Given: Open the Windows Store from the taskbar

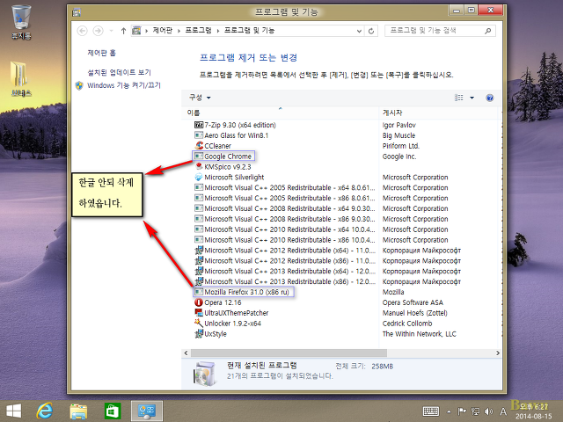Looking at the screenshot, I should click(x=113, y=411).
